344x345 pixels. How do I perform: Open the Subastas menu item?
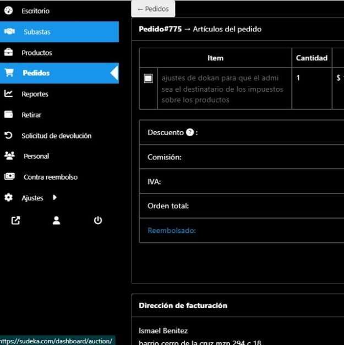point(59,32)
